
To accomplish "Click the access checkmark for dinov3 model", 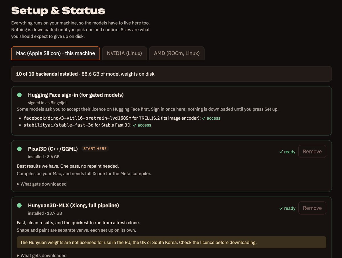I will click(211, 118).
